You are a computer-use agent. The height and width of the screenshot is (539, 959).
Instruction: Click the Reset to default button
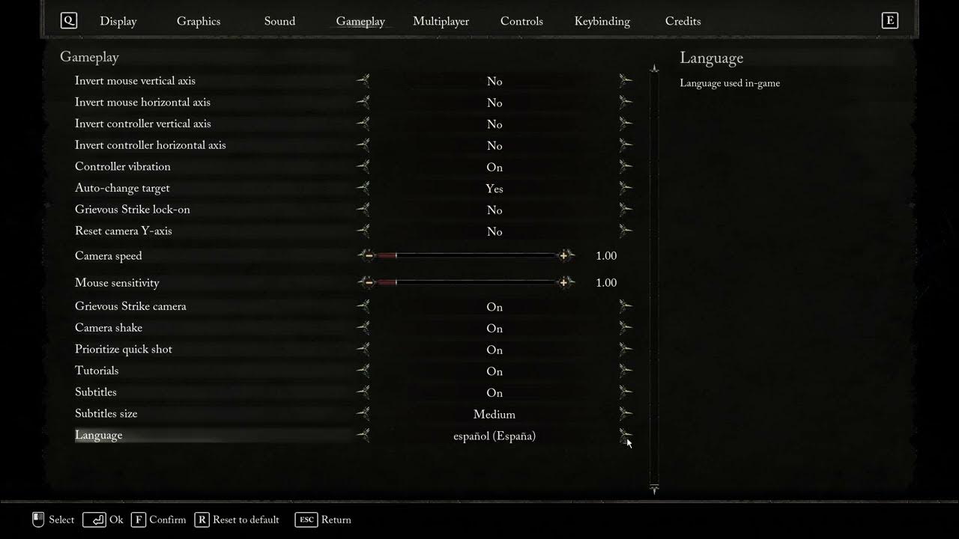pos(237,519)
